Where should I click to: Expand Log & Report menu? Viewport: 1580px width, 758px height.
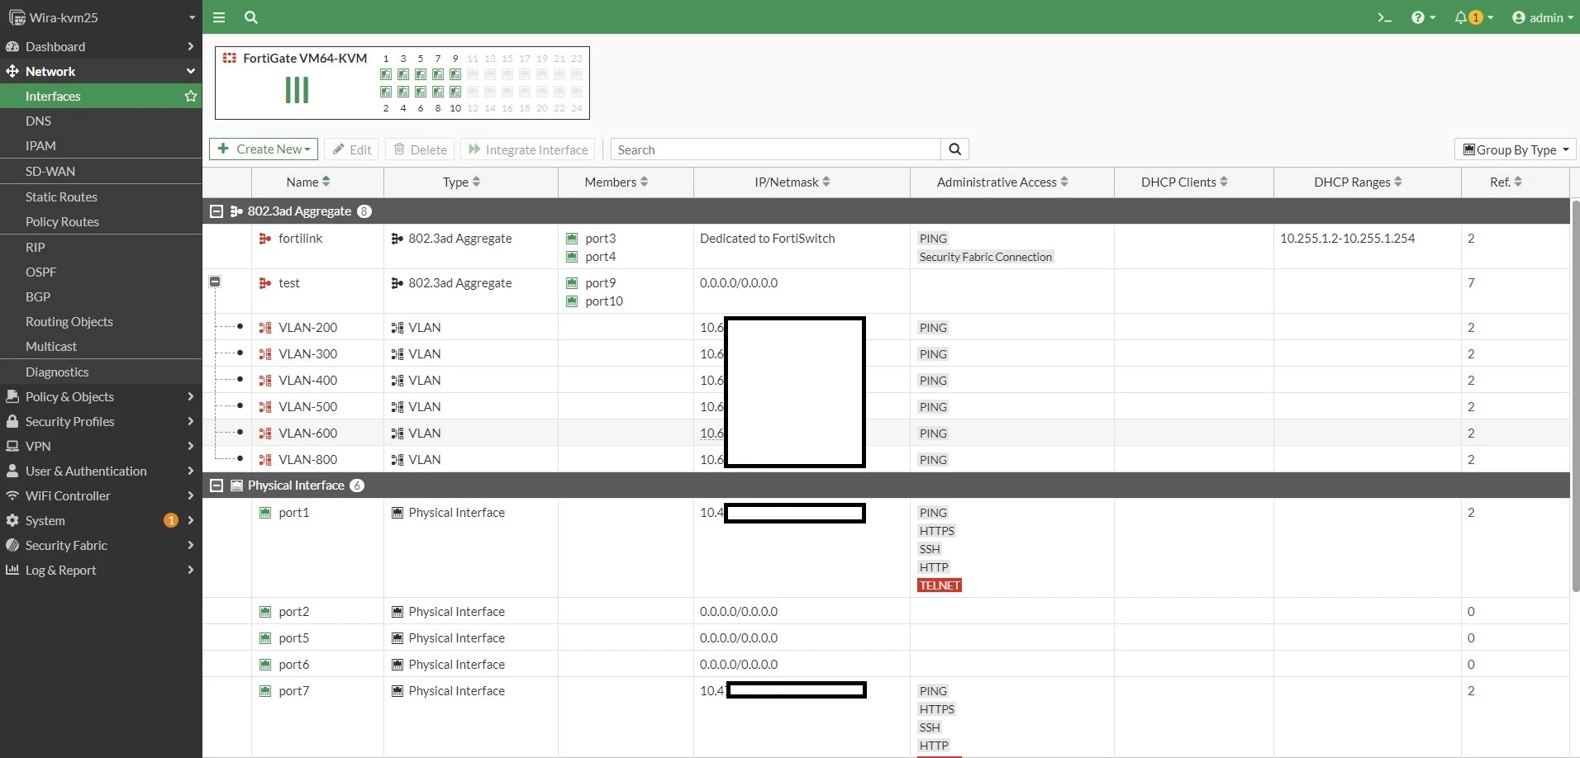coord(101,570)
